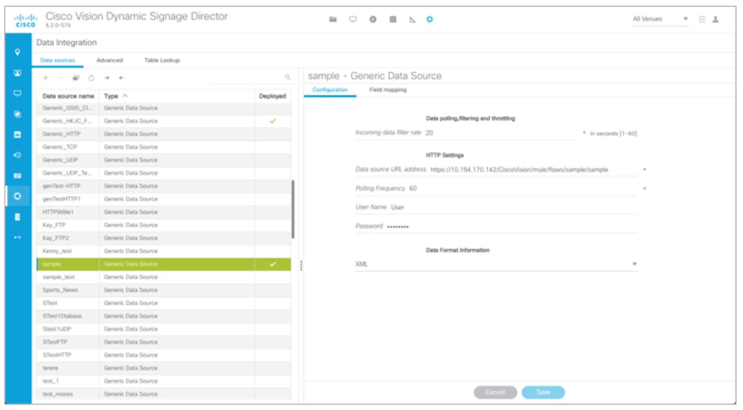This screenshot has height=410, width=743.
Task: Click the minus delete data source icon
Action: [61, 78]
